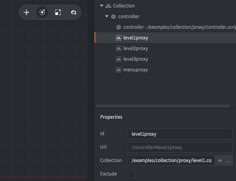Select the Move tool
236x181 pixels.
click(x=26, y=12)
